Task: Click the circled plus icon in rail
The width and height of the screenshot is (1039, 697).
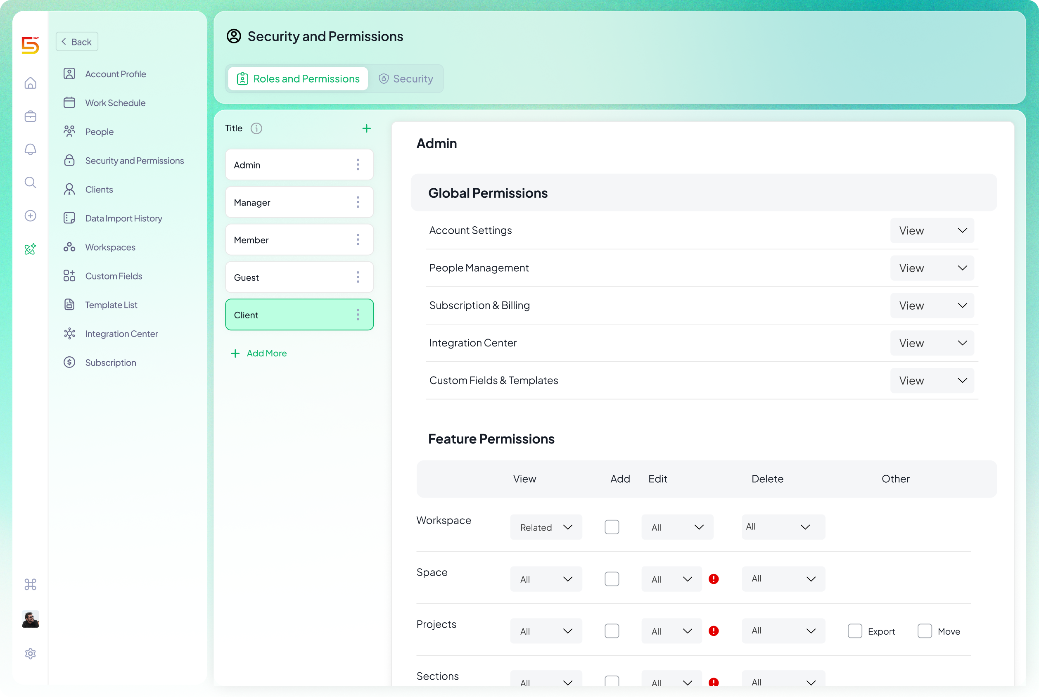Action: click(x=30, y=216)
